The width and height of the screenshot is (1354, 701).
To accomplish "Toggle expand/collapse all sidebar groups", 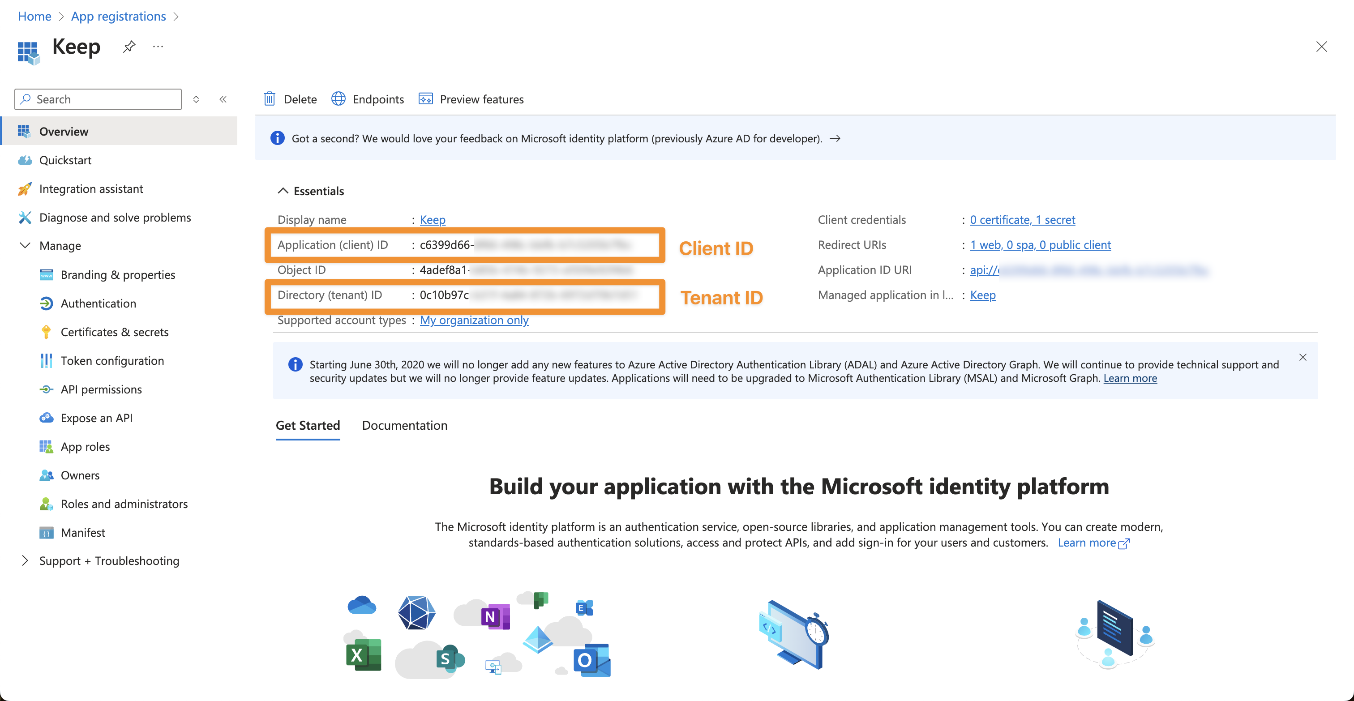I will 196,99.
